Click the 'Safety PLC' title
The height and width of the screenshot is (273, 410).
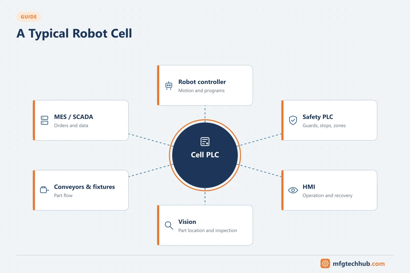318,117
